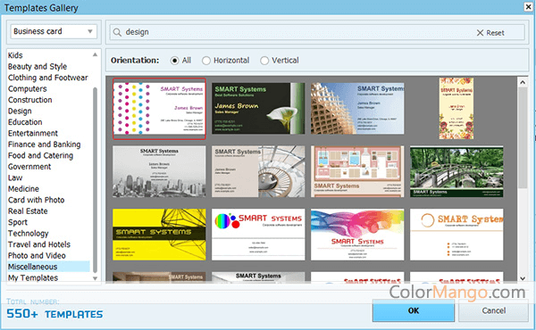Screen dimensions: 536x330
Task: Select the colorful smoke wave template
Action: (357, 235)
